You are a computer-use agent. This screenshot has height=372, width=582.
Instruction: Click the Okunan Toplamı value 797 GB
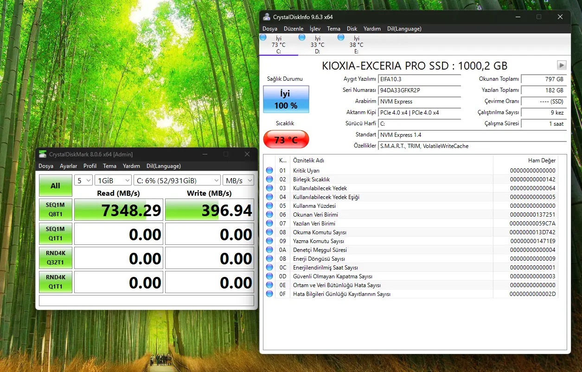pyautogui.click(x=544, y=79)
